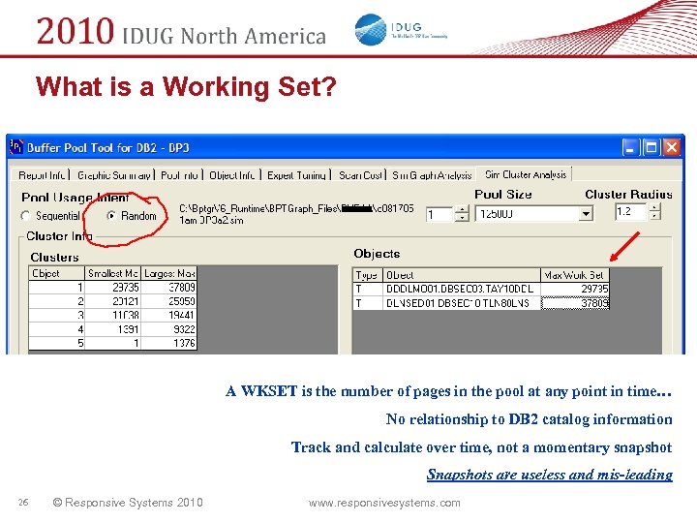The image size is (697, 523).
Task: Click 'Snapshots are useless and mis-leading' link
Action: (x=550, y=475)
